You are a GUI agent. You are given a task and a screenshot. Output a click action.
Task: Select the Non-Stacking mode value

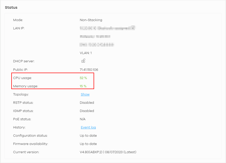[x=91, y=20]
